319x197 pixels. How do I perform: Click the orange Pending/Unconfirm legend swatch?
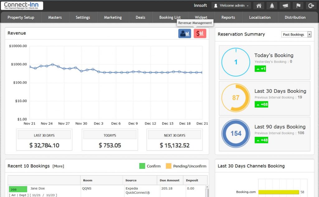pos(169,166)
